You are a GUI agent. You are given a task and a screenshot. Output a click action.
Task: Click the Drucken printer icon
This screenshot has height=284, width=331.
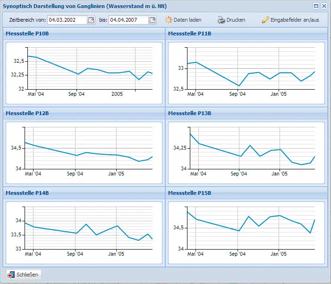tap(221, 20)
